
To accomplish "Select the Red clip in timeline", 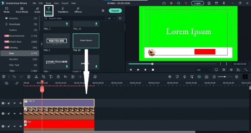I will click(x=59, y=124).
